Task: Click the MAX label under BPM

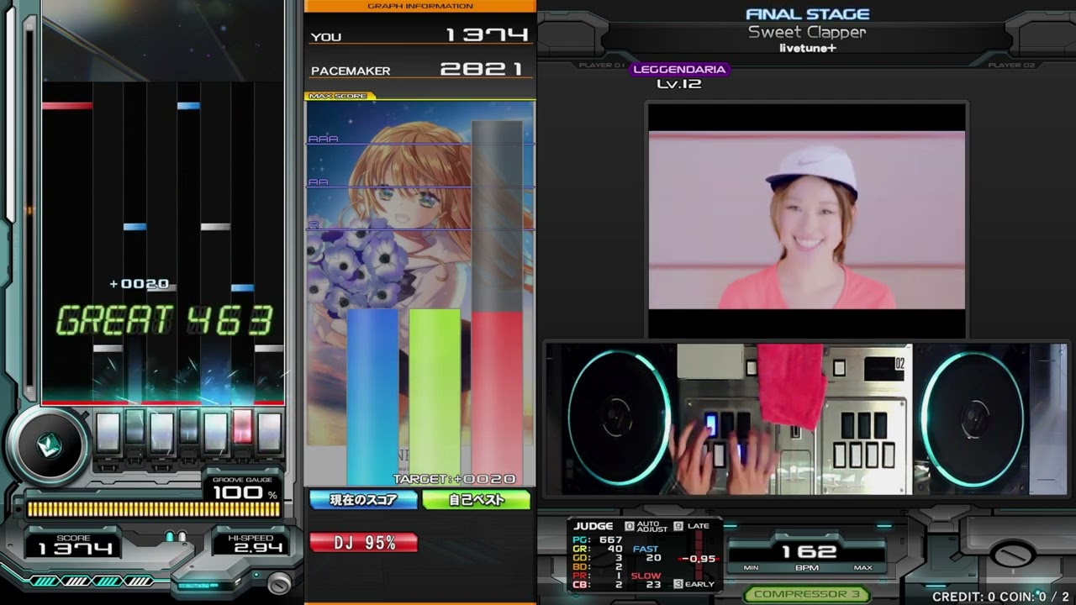Action: [862, 568]
